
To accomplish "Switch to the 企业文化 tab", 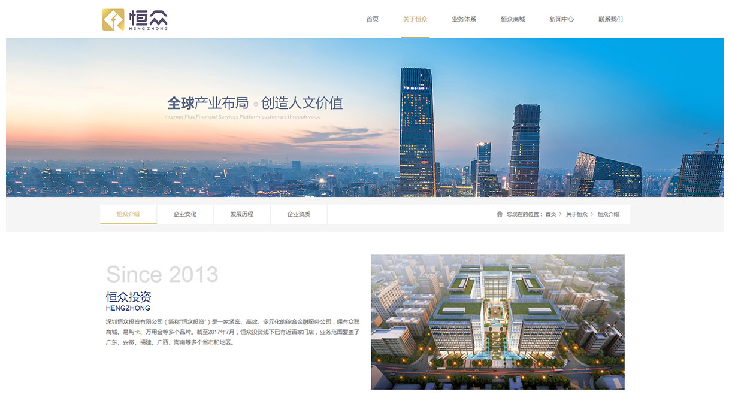I will (x=185, y=214).
